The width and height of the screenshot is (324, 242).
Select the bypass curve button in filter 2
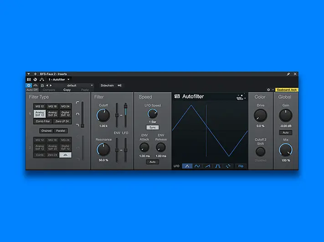click(65, 155)
